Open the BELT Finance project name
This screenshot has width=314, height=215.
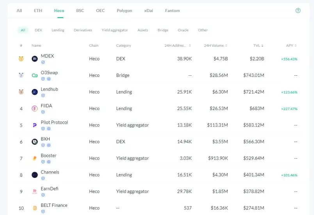coord(54,205)
